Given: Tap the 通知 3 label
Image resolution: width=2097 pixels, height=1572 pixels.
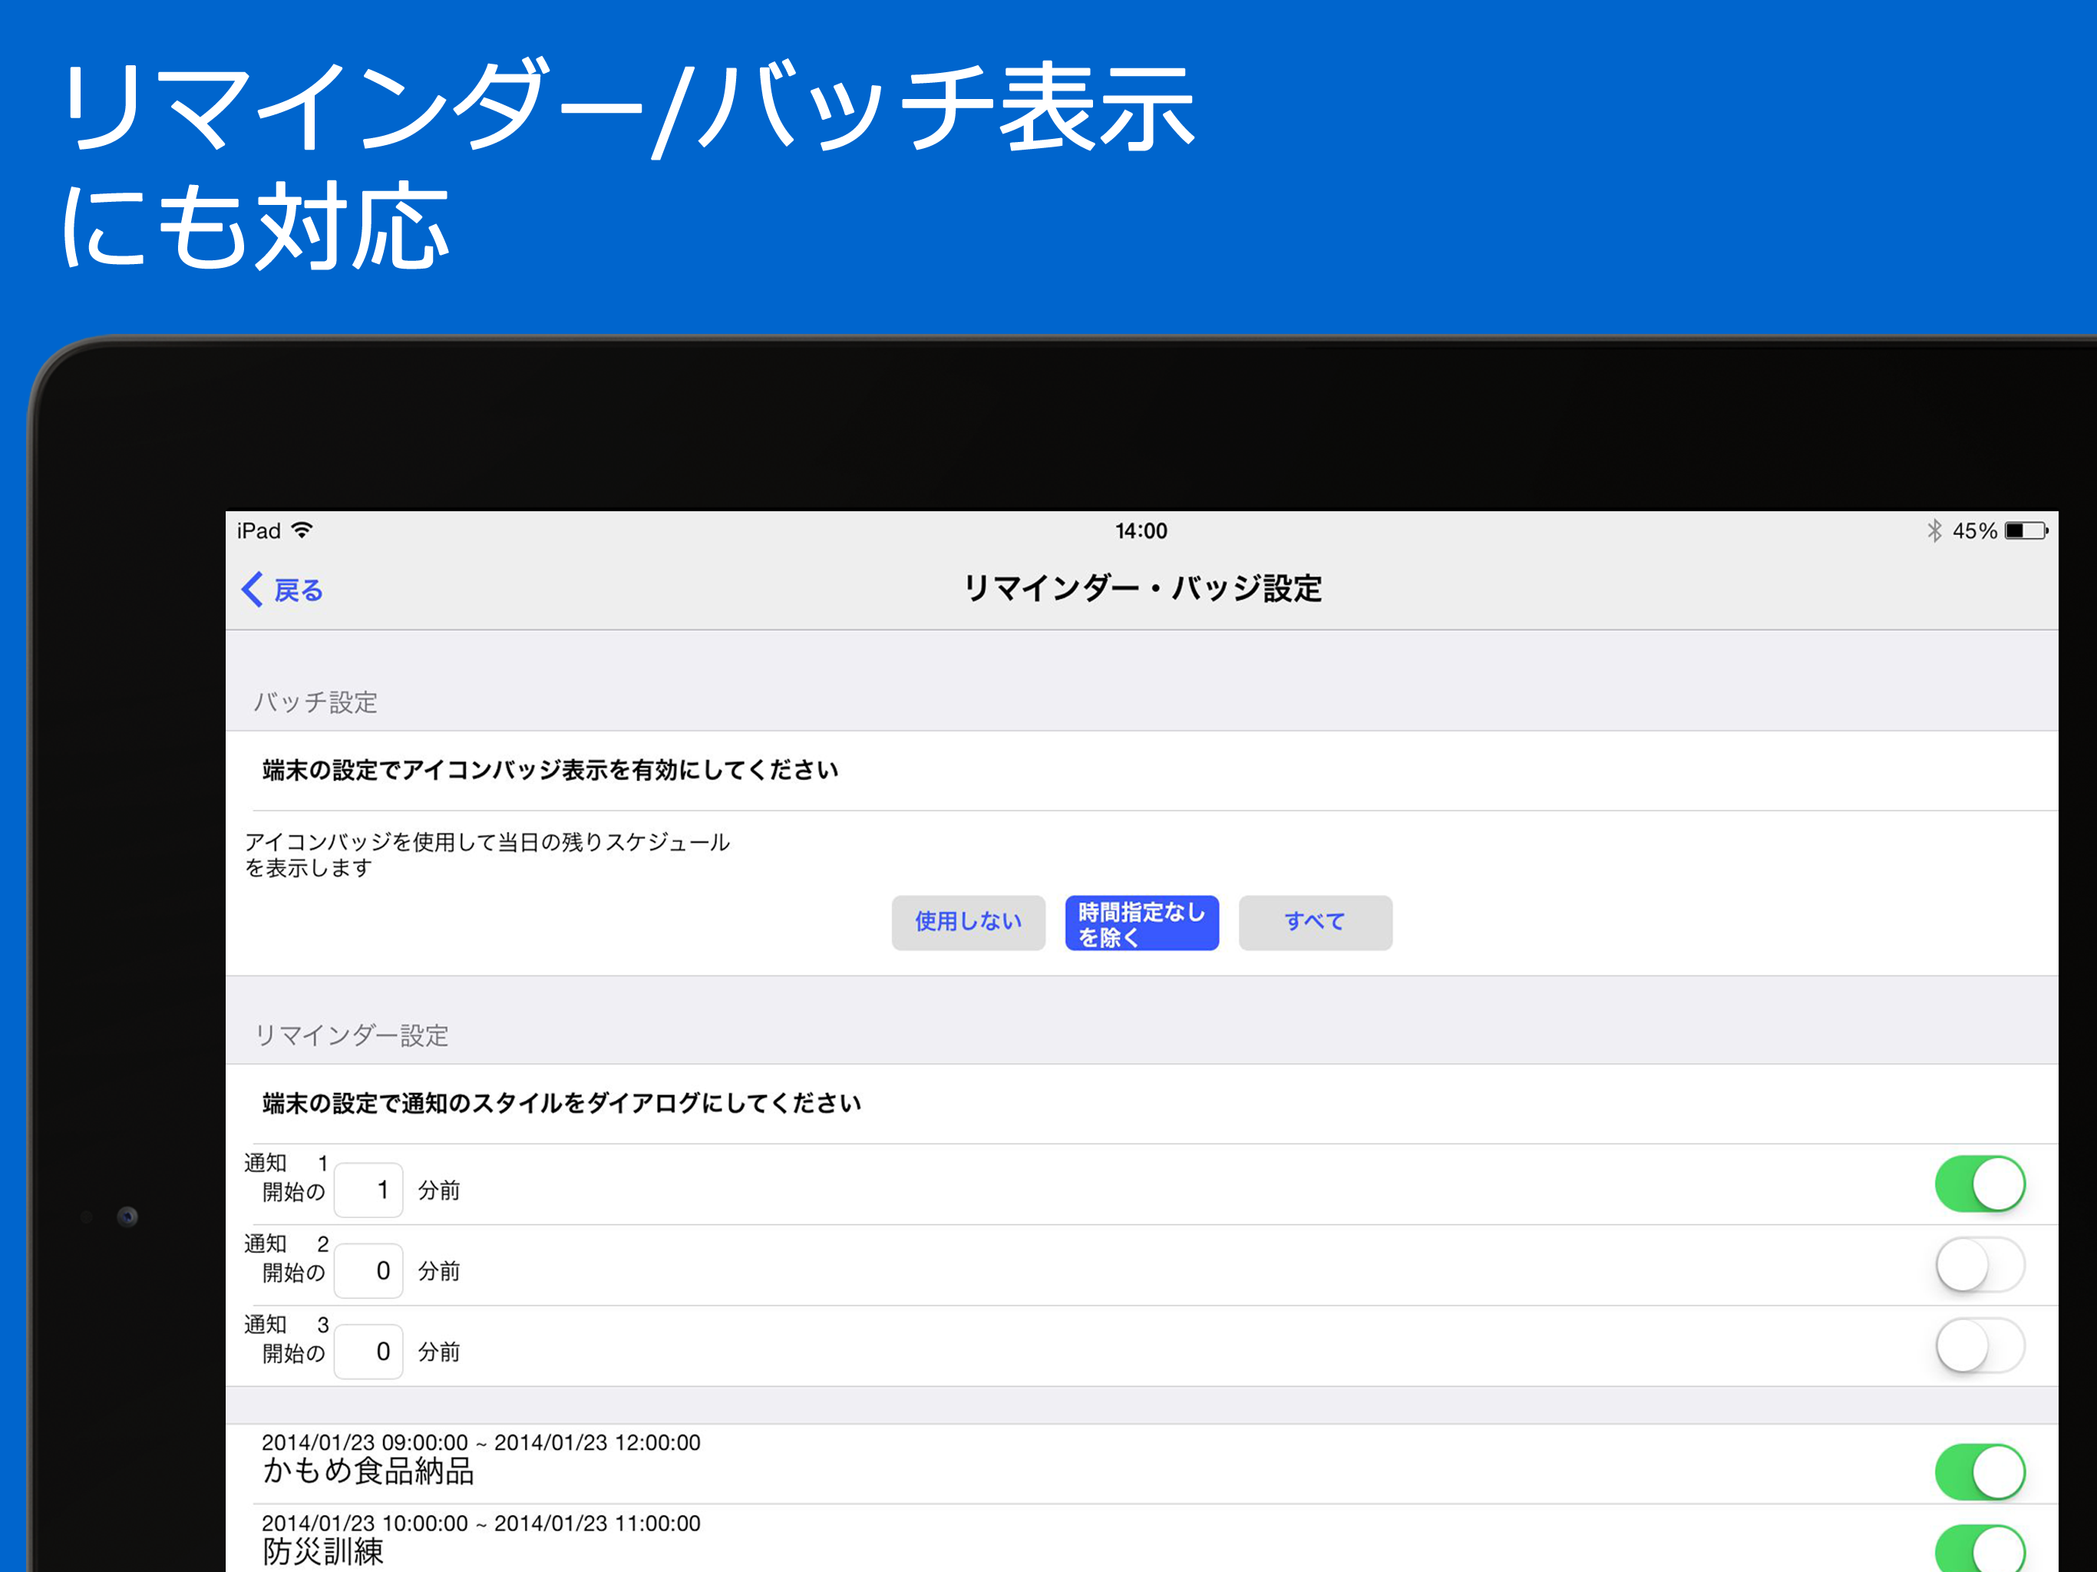Looking at the screenshot, I should pos(286,1325).
